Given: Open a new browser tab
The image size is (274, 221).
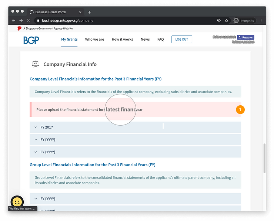Looking at the screenshot, I should pyautogui.click(x=89, y=12).
